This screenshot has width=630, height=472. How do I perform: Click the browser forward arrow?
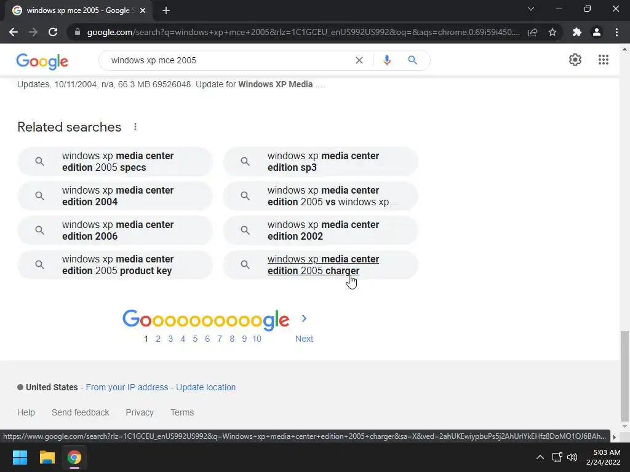click(x=33, y=32)
